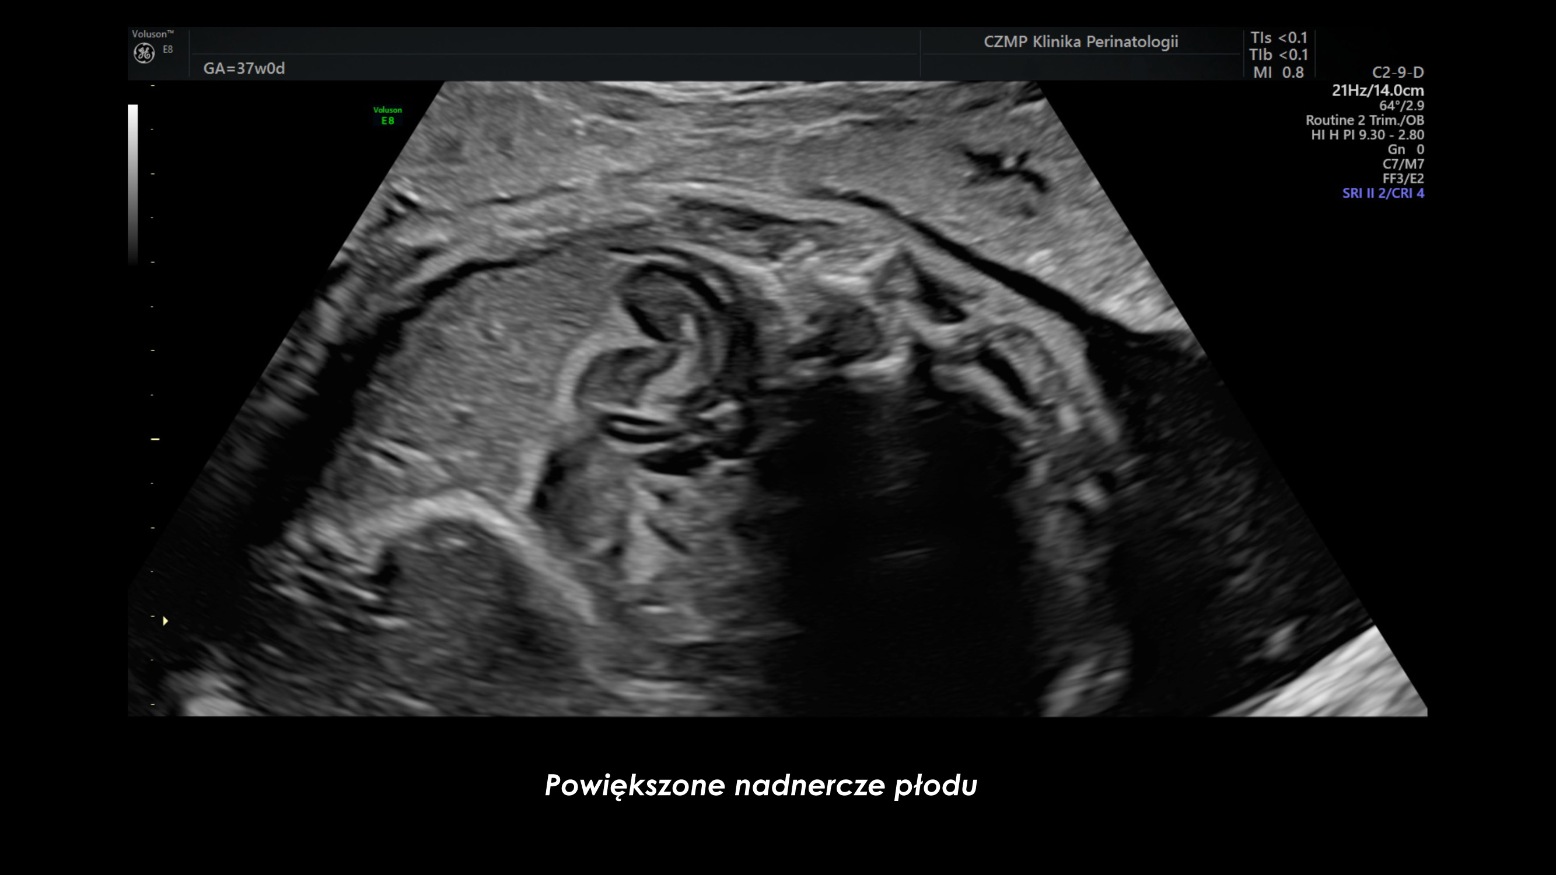Click the 21Hz/14.0cm frame rate depth info
This screenshot has height=875, width=1556.
1377,90
